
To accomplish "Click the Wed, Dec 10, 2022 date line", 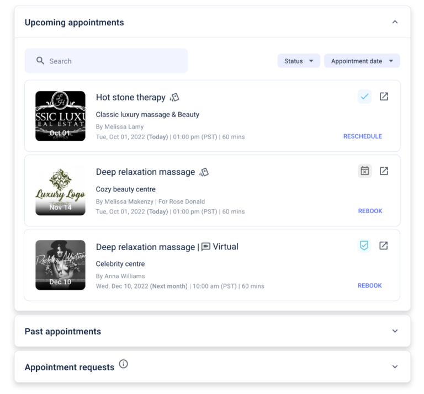I will click(180, 286).
